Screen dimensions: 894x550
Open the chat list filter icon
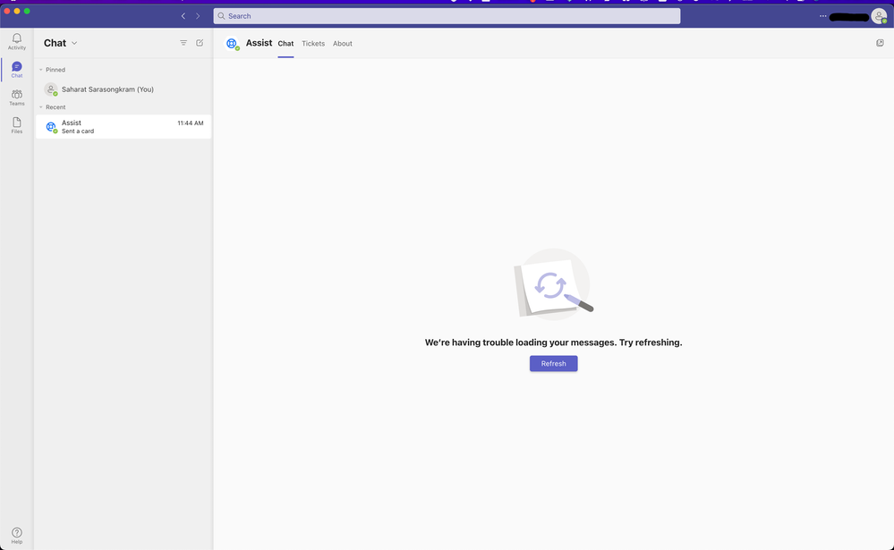pos(183,43)
